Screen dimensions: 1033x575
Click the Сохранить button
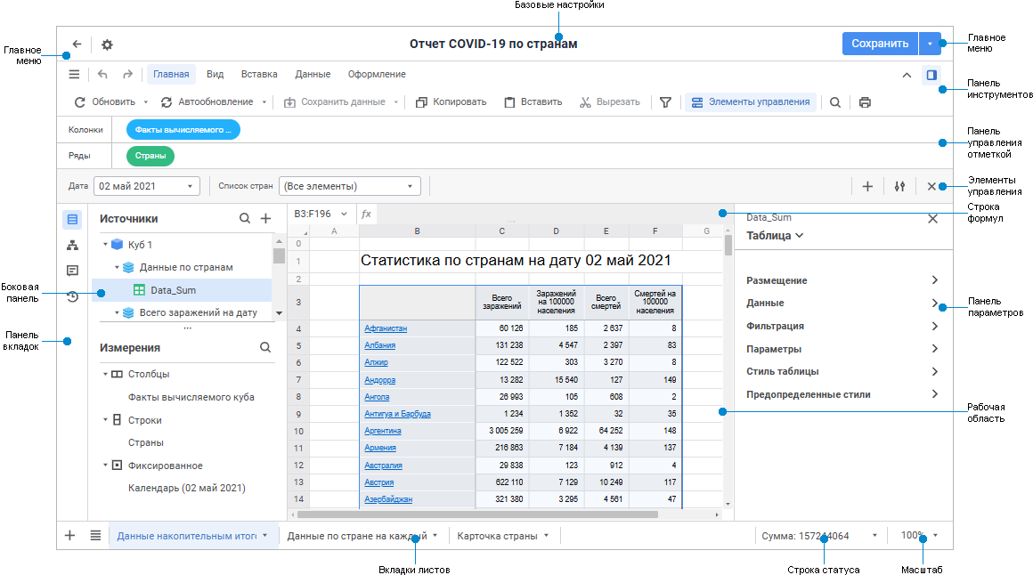pyautogui.click(x=879, y=44)
